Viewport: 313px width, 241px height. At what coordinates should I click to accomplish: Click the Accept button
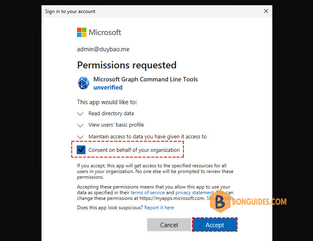click(215, 225)
